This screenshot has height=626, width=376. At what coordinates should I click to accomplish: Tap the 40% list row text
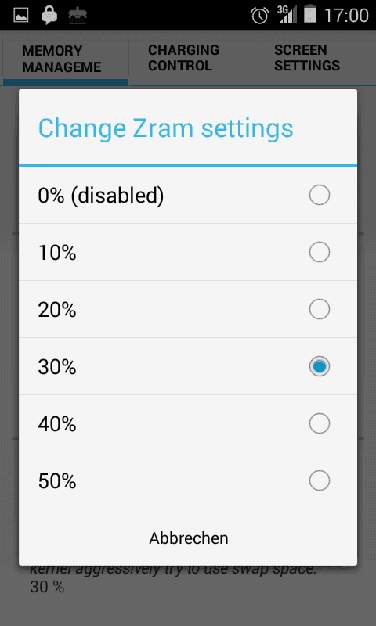point(57,424)
